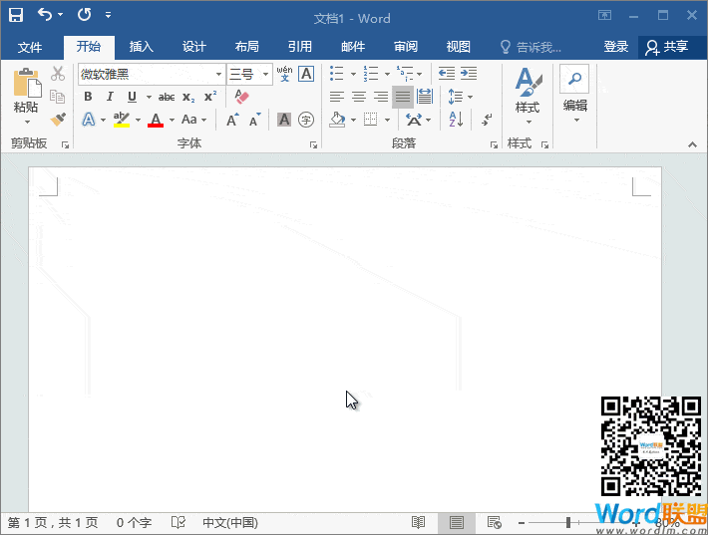This screenshot has width=708, height=535.
Task: Toggle Bold formatting
Action: coord(88,97)
